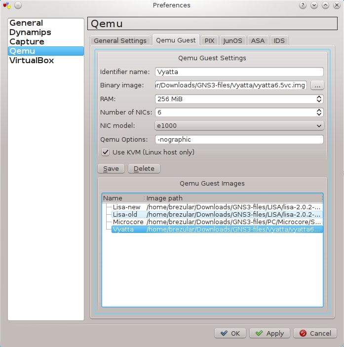The height and width of the screenshot is (347, 344).
Task: Increase Number of NICs with up arrow
Action: coord(319,111)
